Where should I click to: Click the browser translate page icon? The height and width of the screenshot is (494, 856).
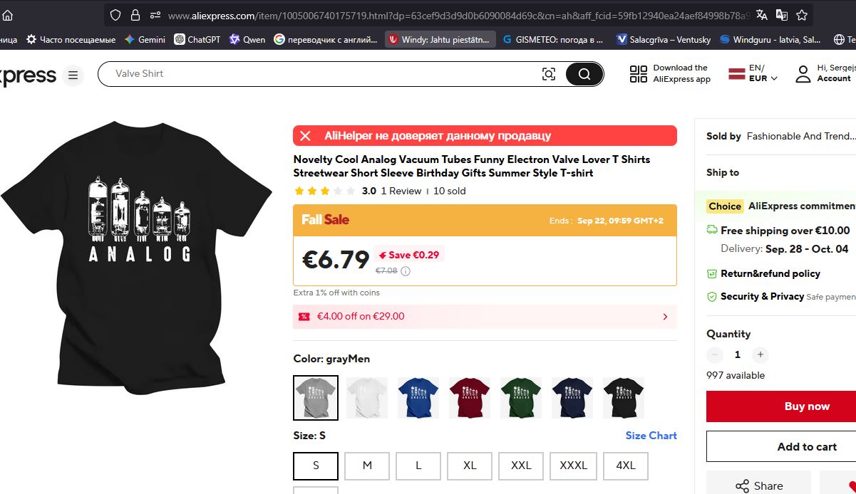(762, 15)
